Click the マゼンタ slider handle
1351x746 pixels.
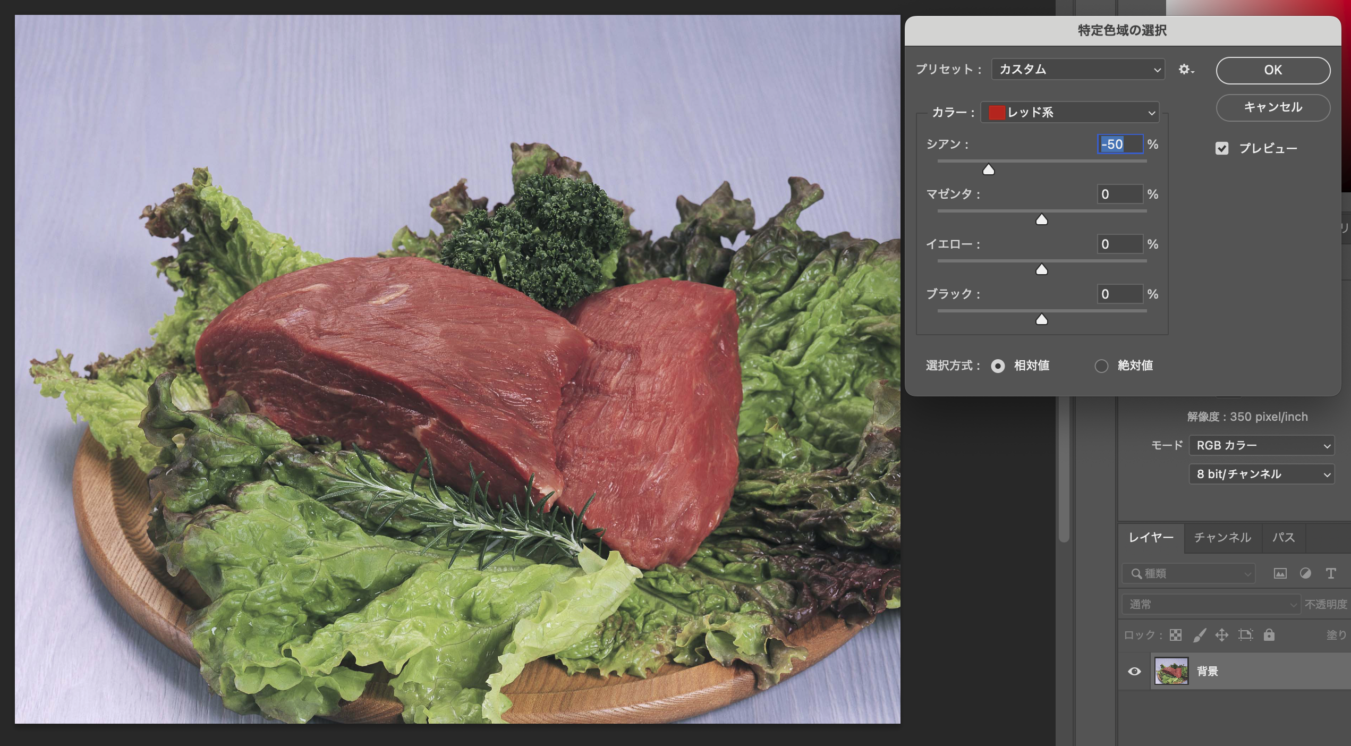point(1041,219)
